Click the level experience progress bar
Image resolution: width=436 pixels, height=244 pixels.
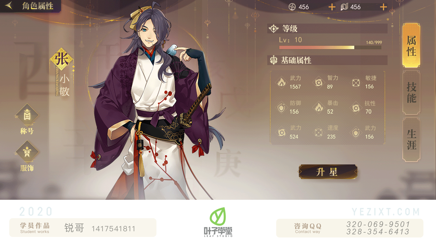[330, 48]
